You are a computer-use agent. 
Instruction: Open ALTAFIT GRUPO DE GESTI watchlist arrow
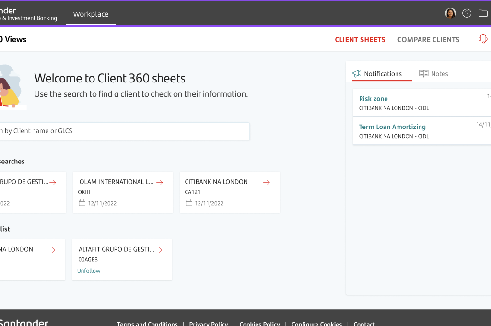click(x=159, y=250)
